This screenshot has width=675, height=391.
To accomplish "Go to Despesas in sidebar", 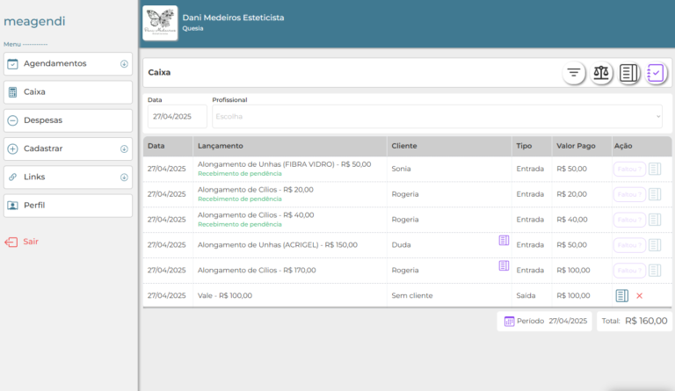I will pyautogui.click(x=68, y=120).
